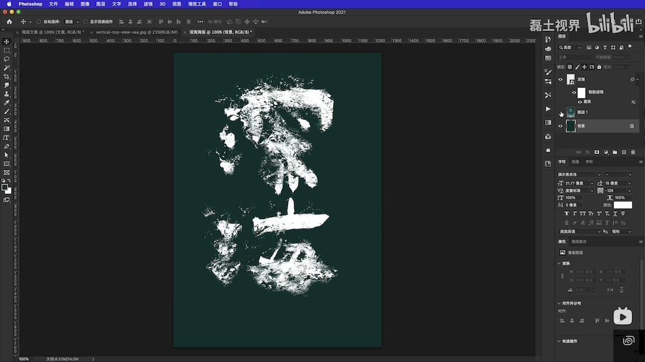
Task: Select the Gradient tool
Action: pyautogui.click(x=6, y=129)
